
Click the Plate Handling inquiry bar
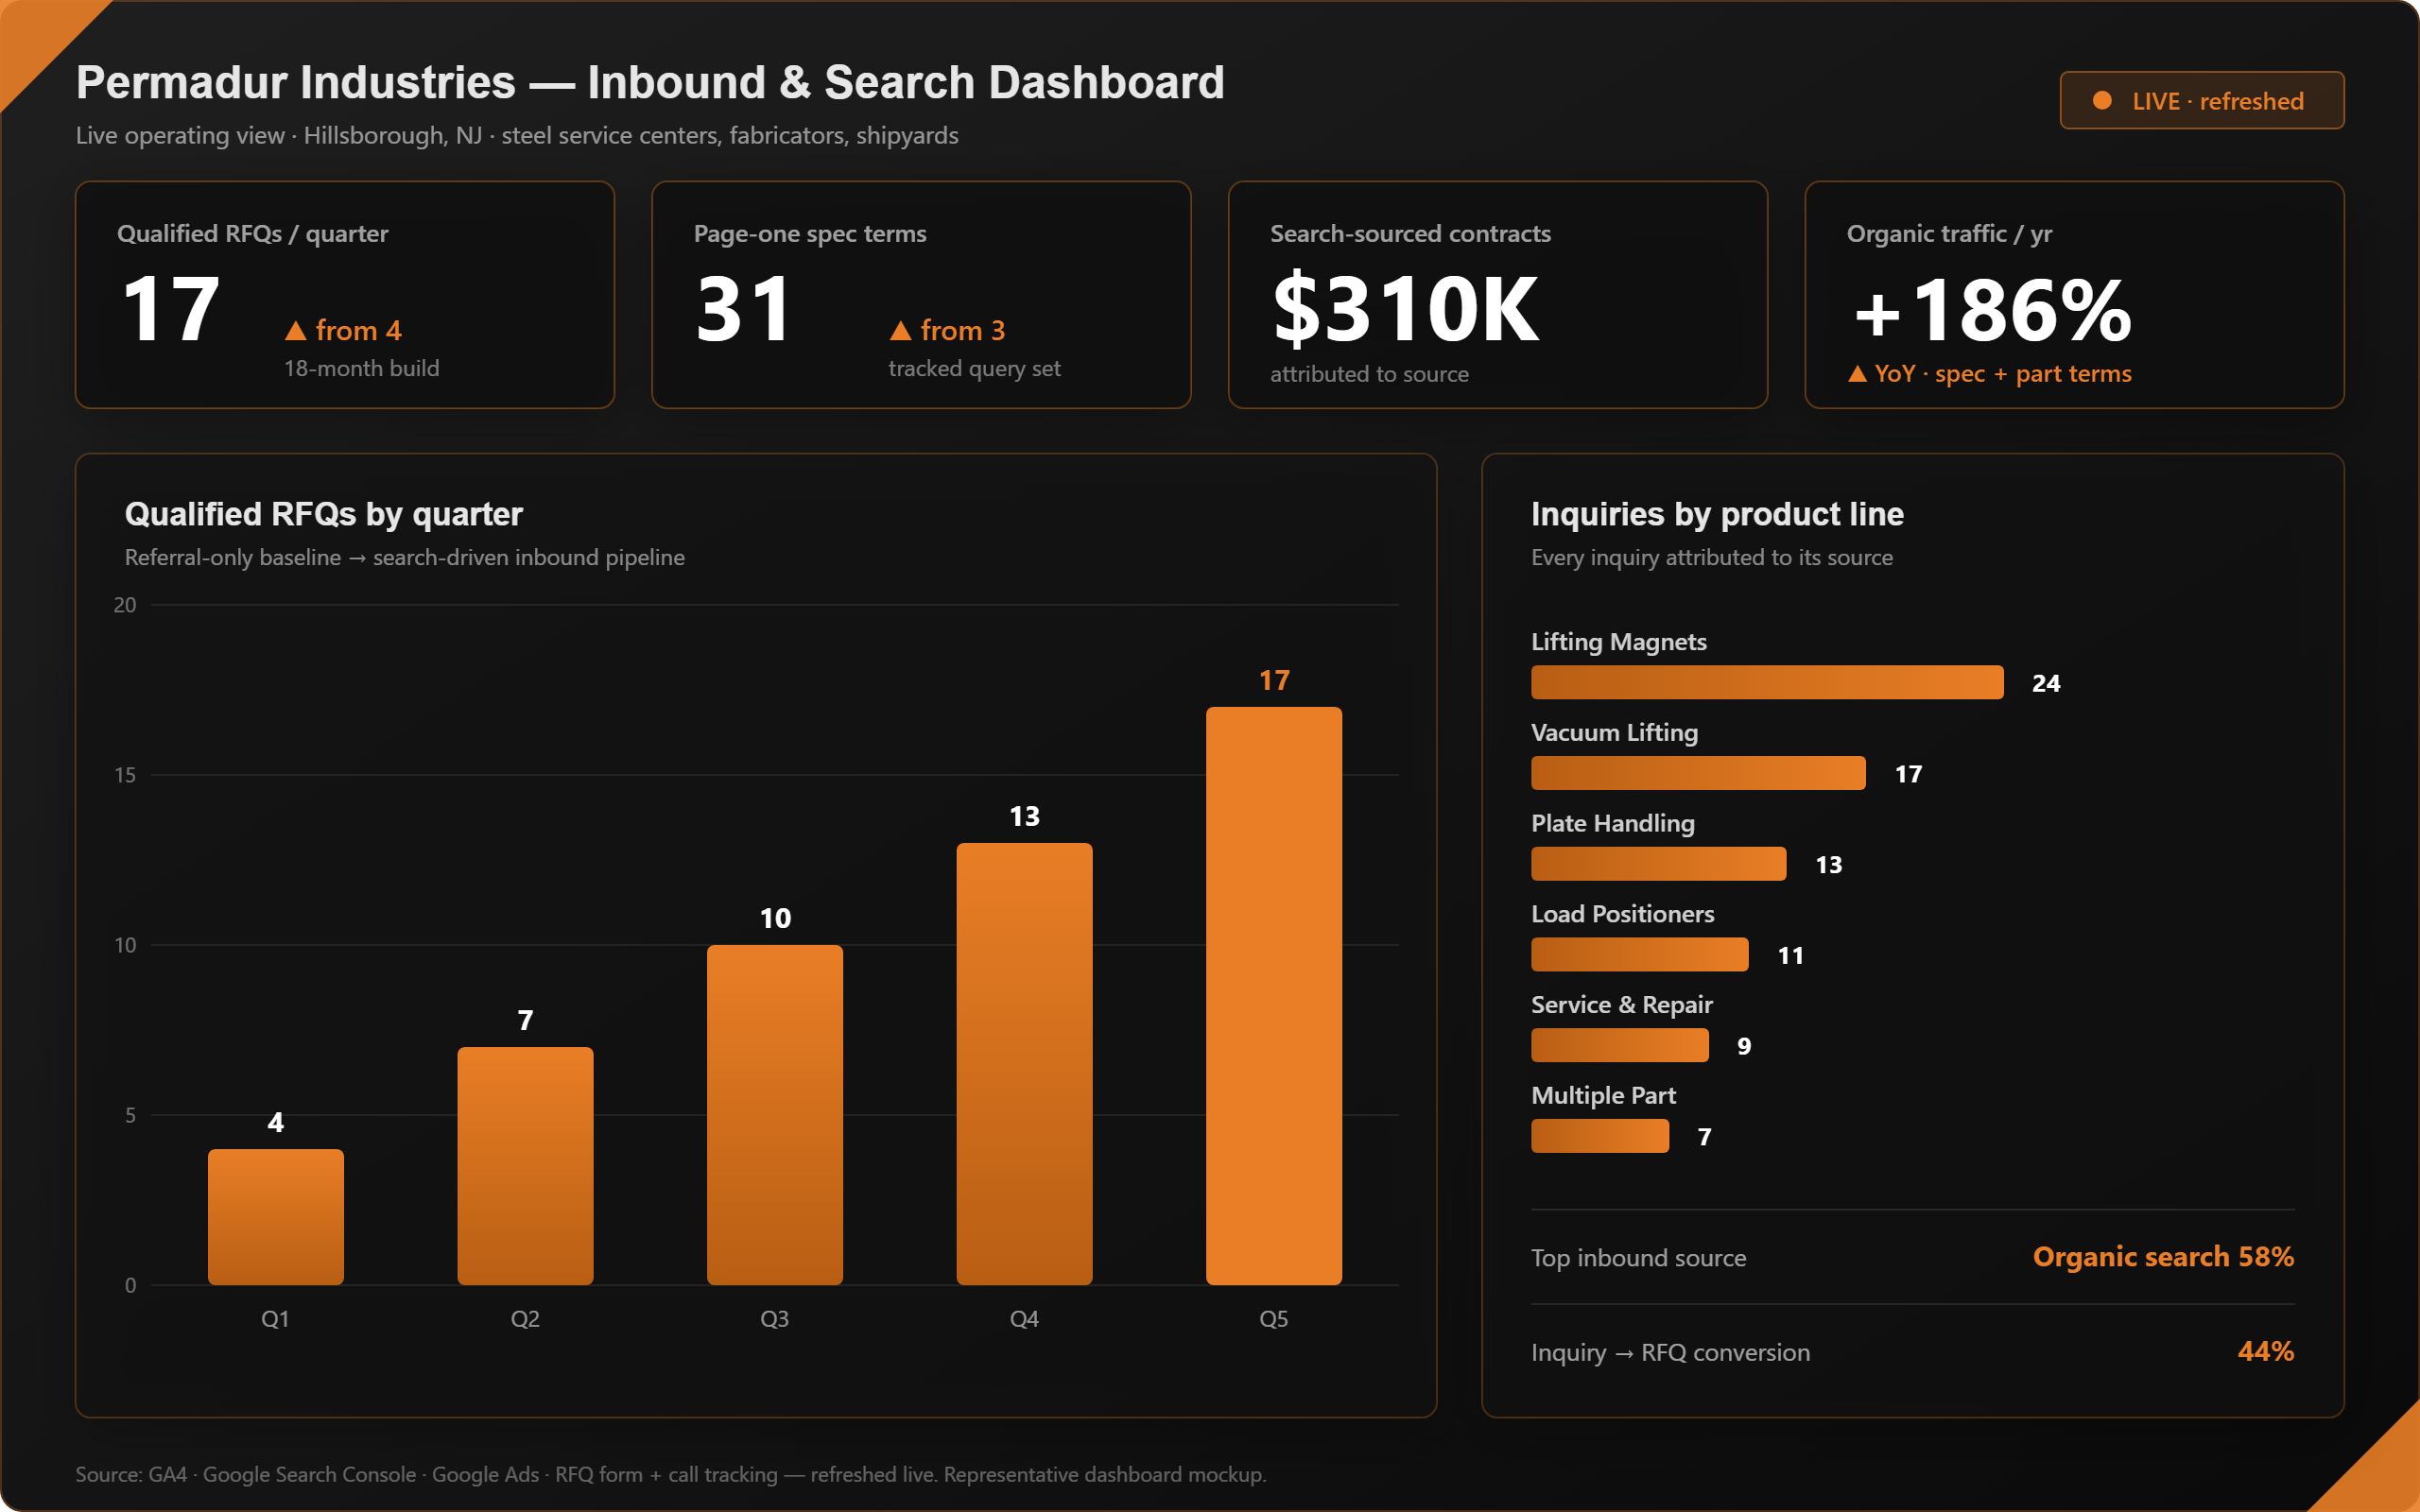click(x=1658, y=864)
